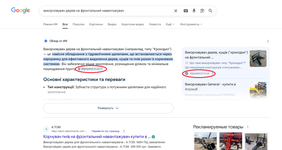Clear the search query with X icon
This screenshot has width=282, height=150.
[176, 11]
